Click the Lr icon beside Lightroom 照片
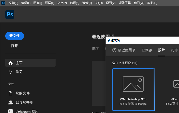Viewport: 179px width, 113px height. (x=11, y=111)
